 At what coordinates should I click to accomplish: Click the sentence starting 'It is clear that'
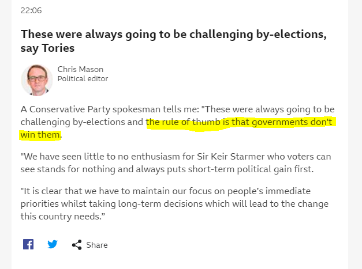click(x=174, y=203)
